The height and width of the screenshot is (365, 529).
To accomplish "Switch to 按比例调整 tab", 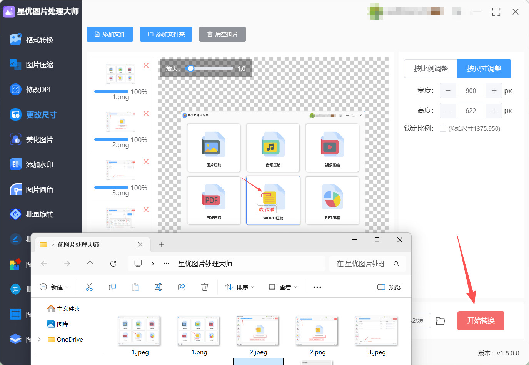I will click(x=431, y=69).
